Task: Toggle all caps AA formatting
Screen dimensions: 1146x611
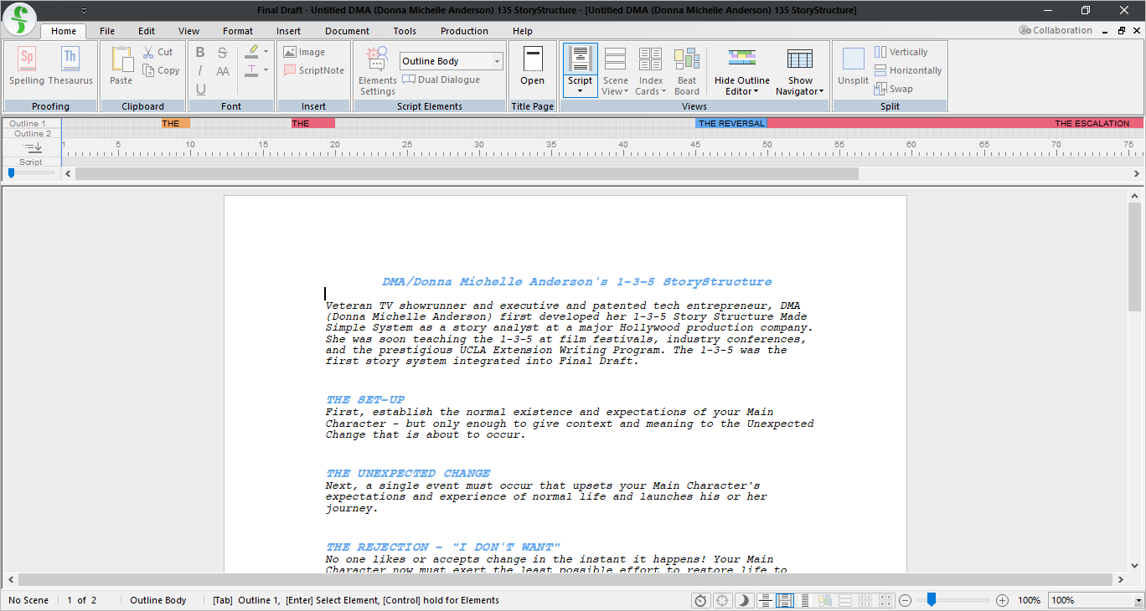Action: [x=222, y=71]
